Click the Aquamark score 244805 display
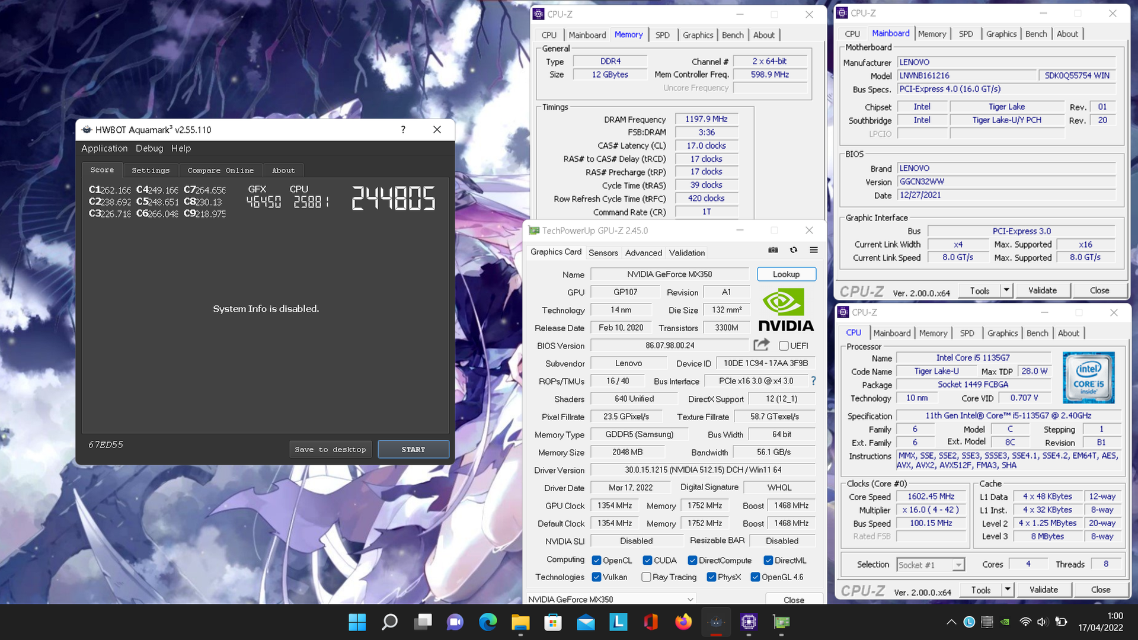This screenshot has height=640, width=1138. pos(393,198)
